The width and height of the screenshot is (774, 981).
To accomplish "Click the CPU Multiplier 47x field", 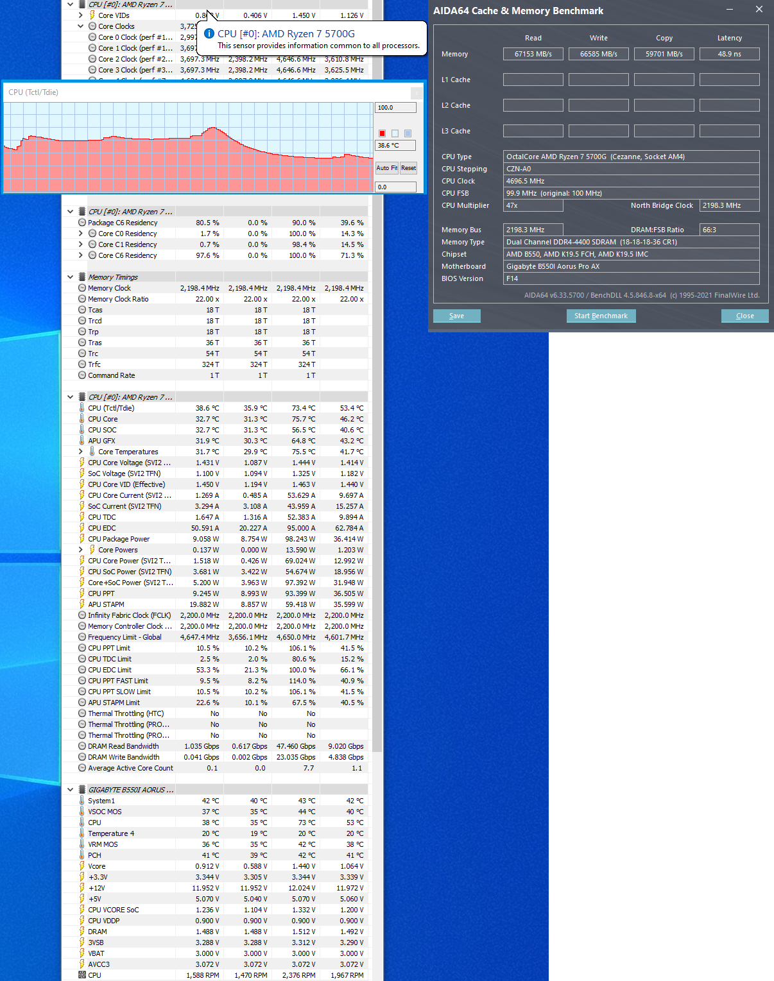I will click(x=533, y=205).
